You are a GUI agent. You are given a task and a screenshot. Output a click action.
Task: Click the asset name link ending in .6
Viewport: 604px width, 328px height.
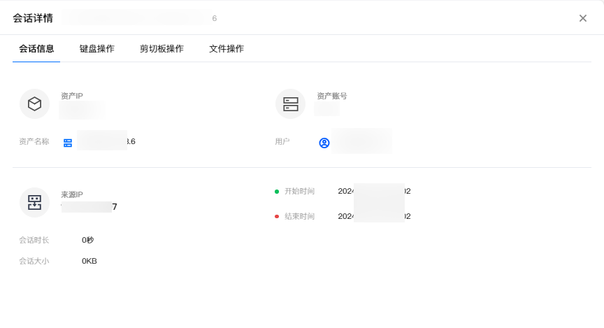coord(106,141)
